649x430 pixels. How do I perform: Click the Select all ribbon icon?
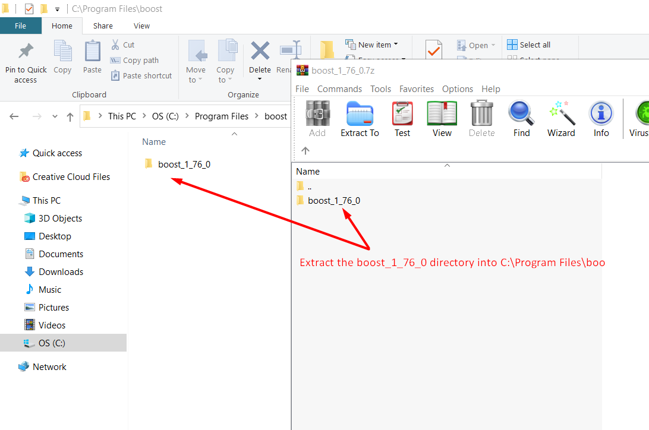pos(512,45)
